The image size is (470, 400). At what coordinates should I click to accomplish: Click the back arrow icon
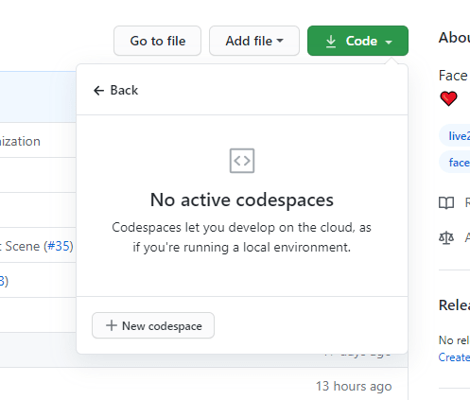(x=98, y=91)
